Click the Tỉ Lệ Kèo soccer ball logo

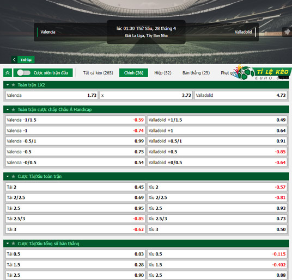click(x=246, y=73)
